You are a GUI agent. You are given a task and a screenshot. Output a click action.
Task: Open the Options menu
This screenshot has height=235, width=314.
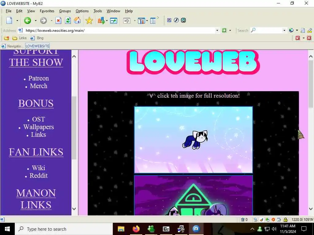[82, 11]
